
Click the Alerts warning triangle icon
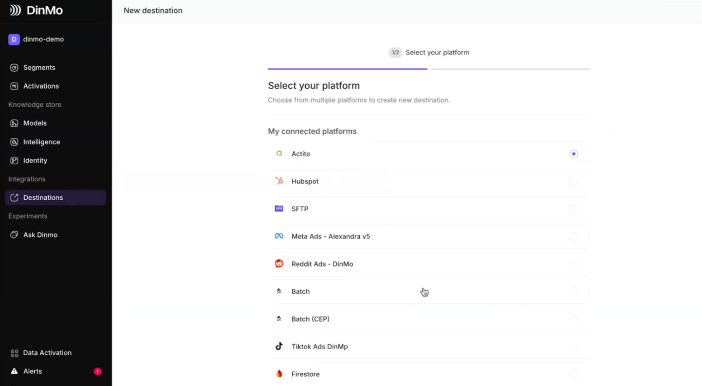(14, 371)
